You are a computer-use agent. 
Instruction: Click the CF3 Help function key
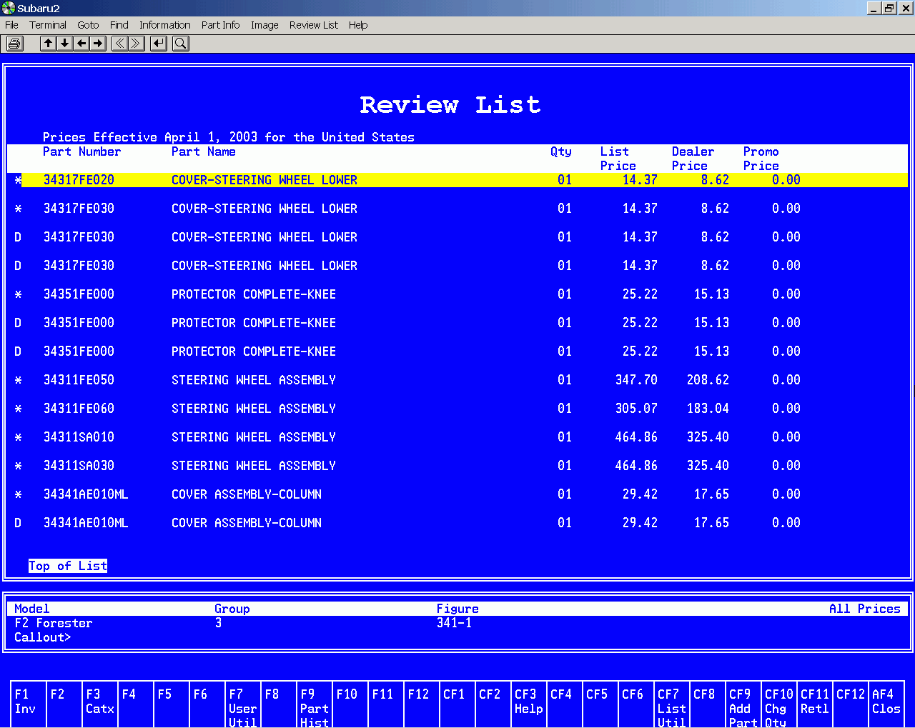pos(529,704)
